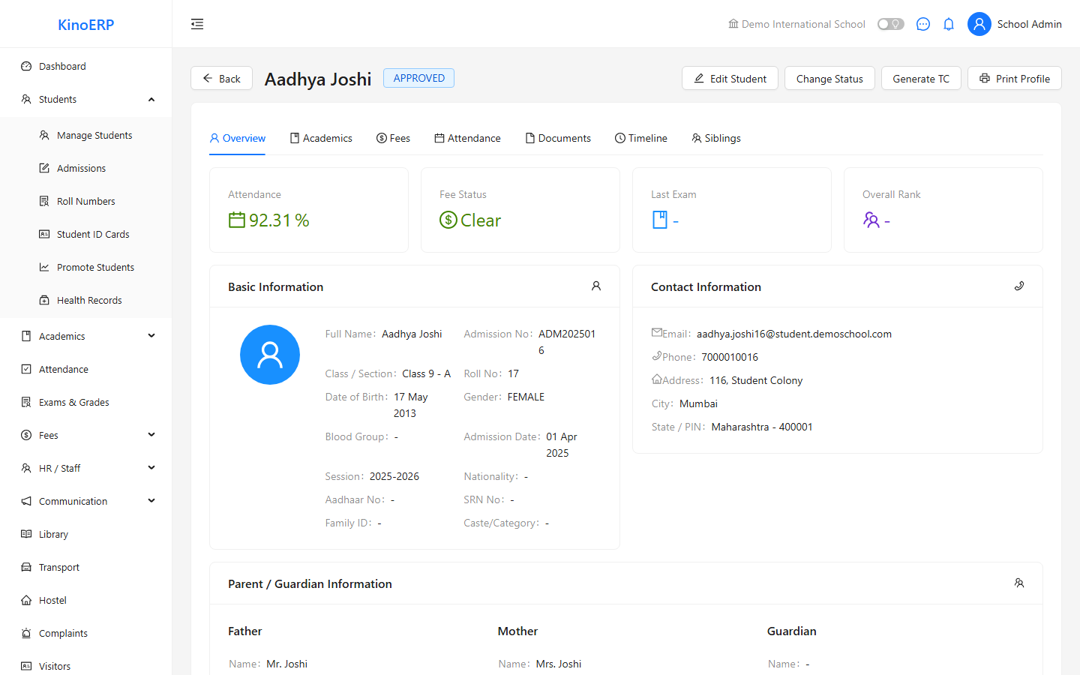Open Promote Students page

click(85, 267)
